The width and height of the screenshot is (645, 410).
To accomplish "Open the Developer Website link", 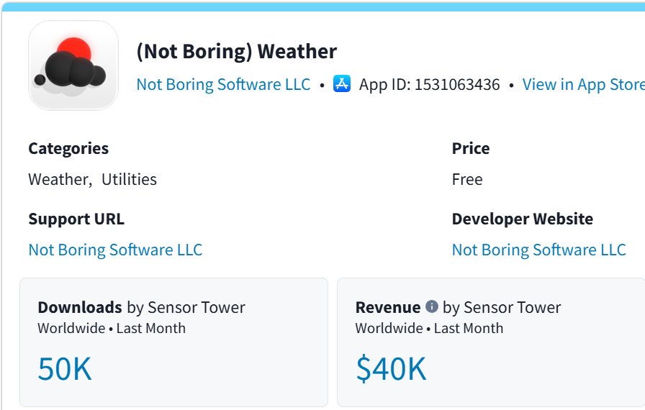I will (x=539, y=250).
